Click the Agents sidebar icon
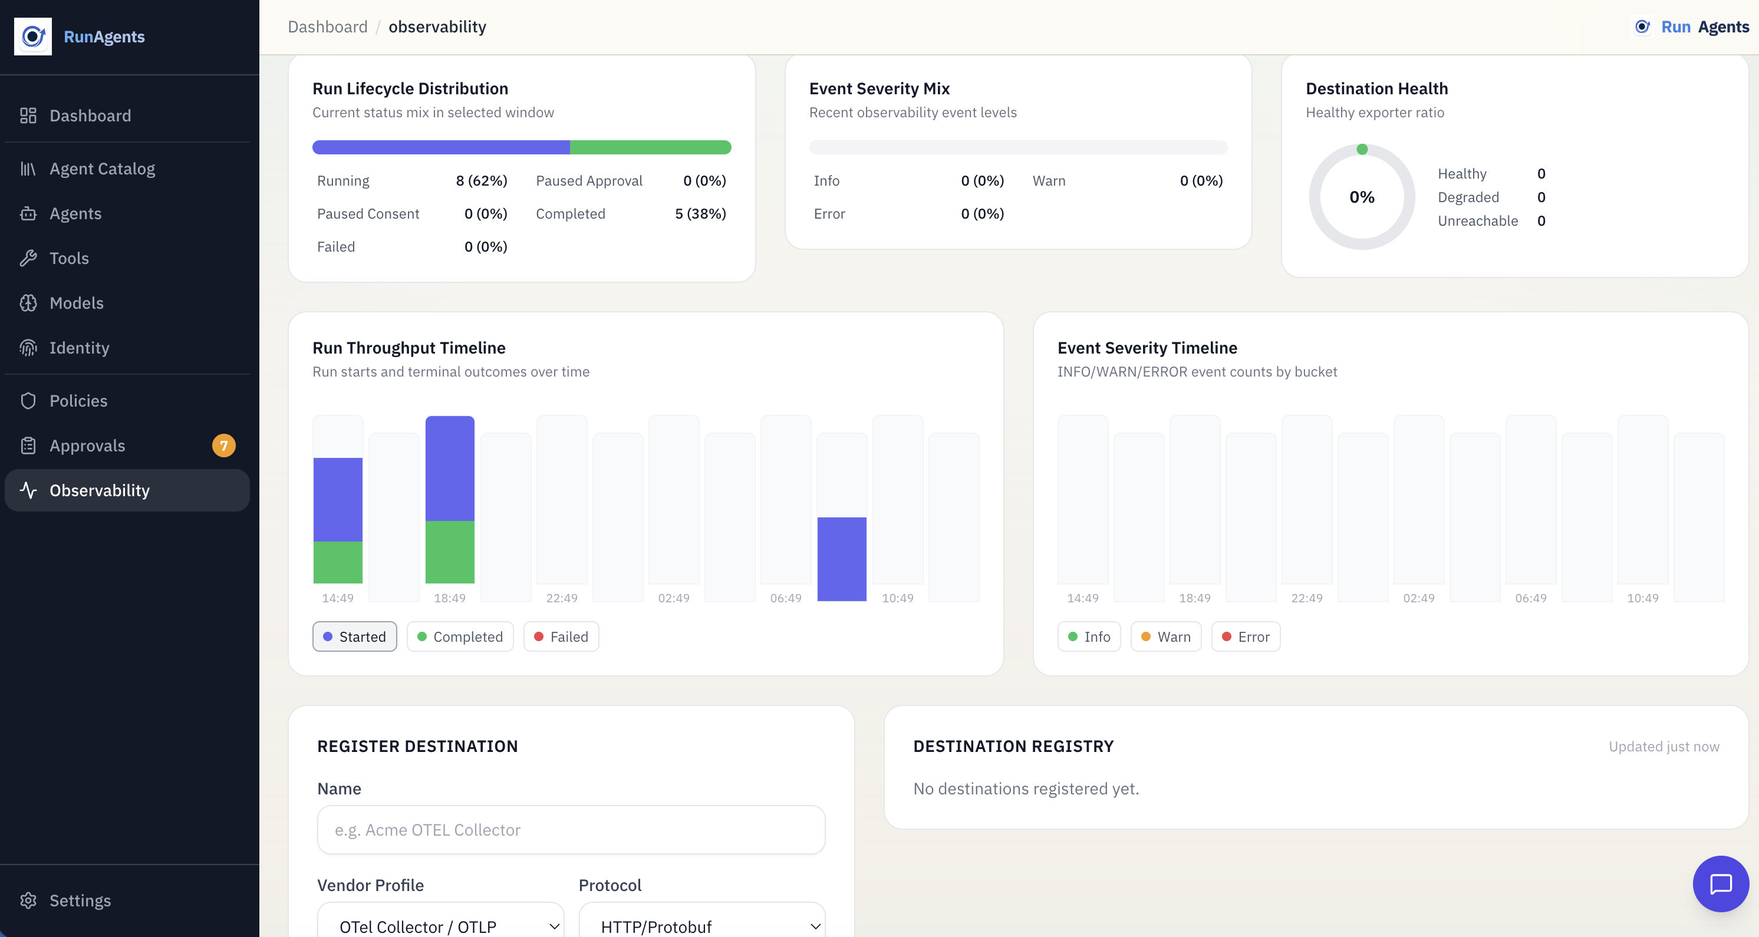 coord(28,213)
